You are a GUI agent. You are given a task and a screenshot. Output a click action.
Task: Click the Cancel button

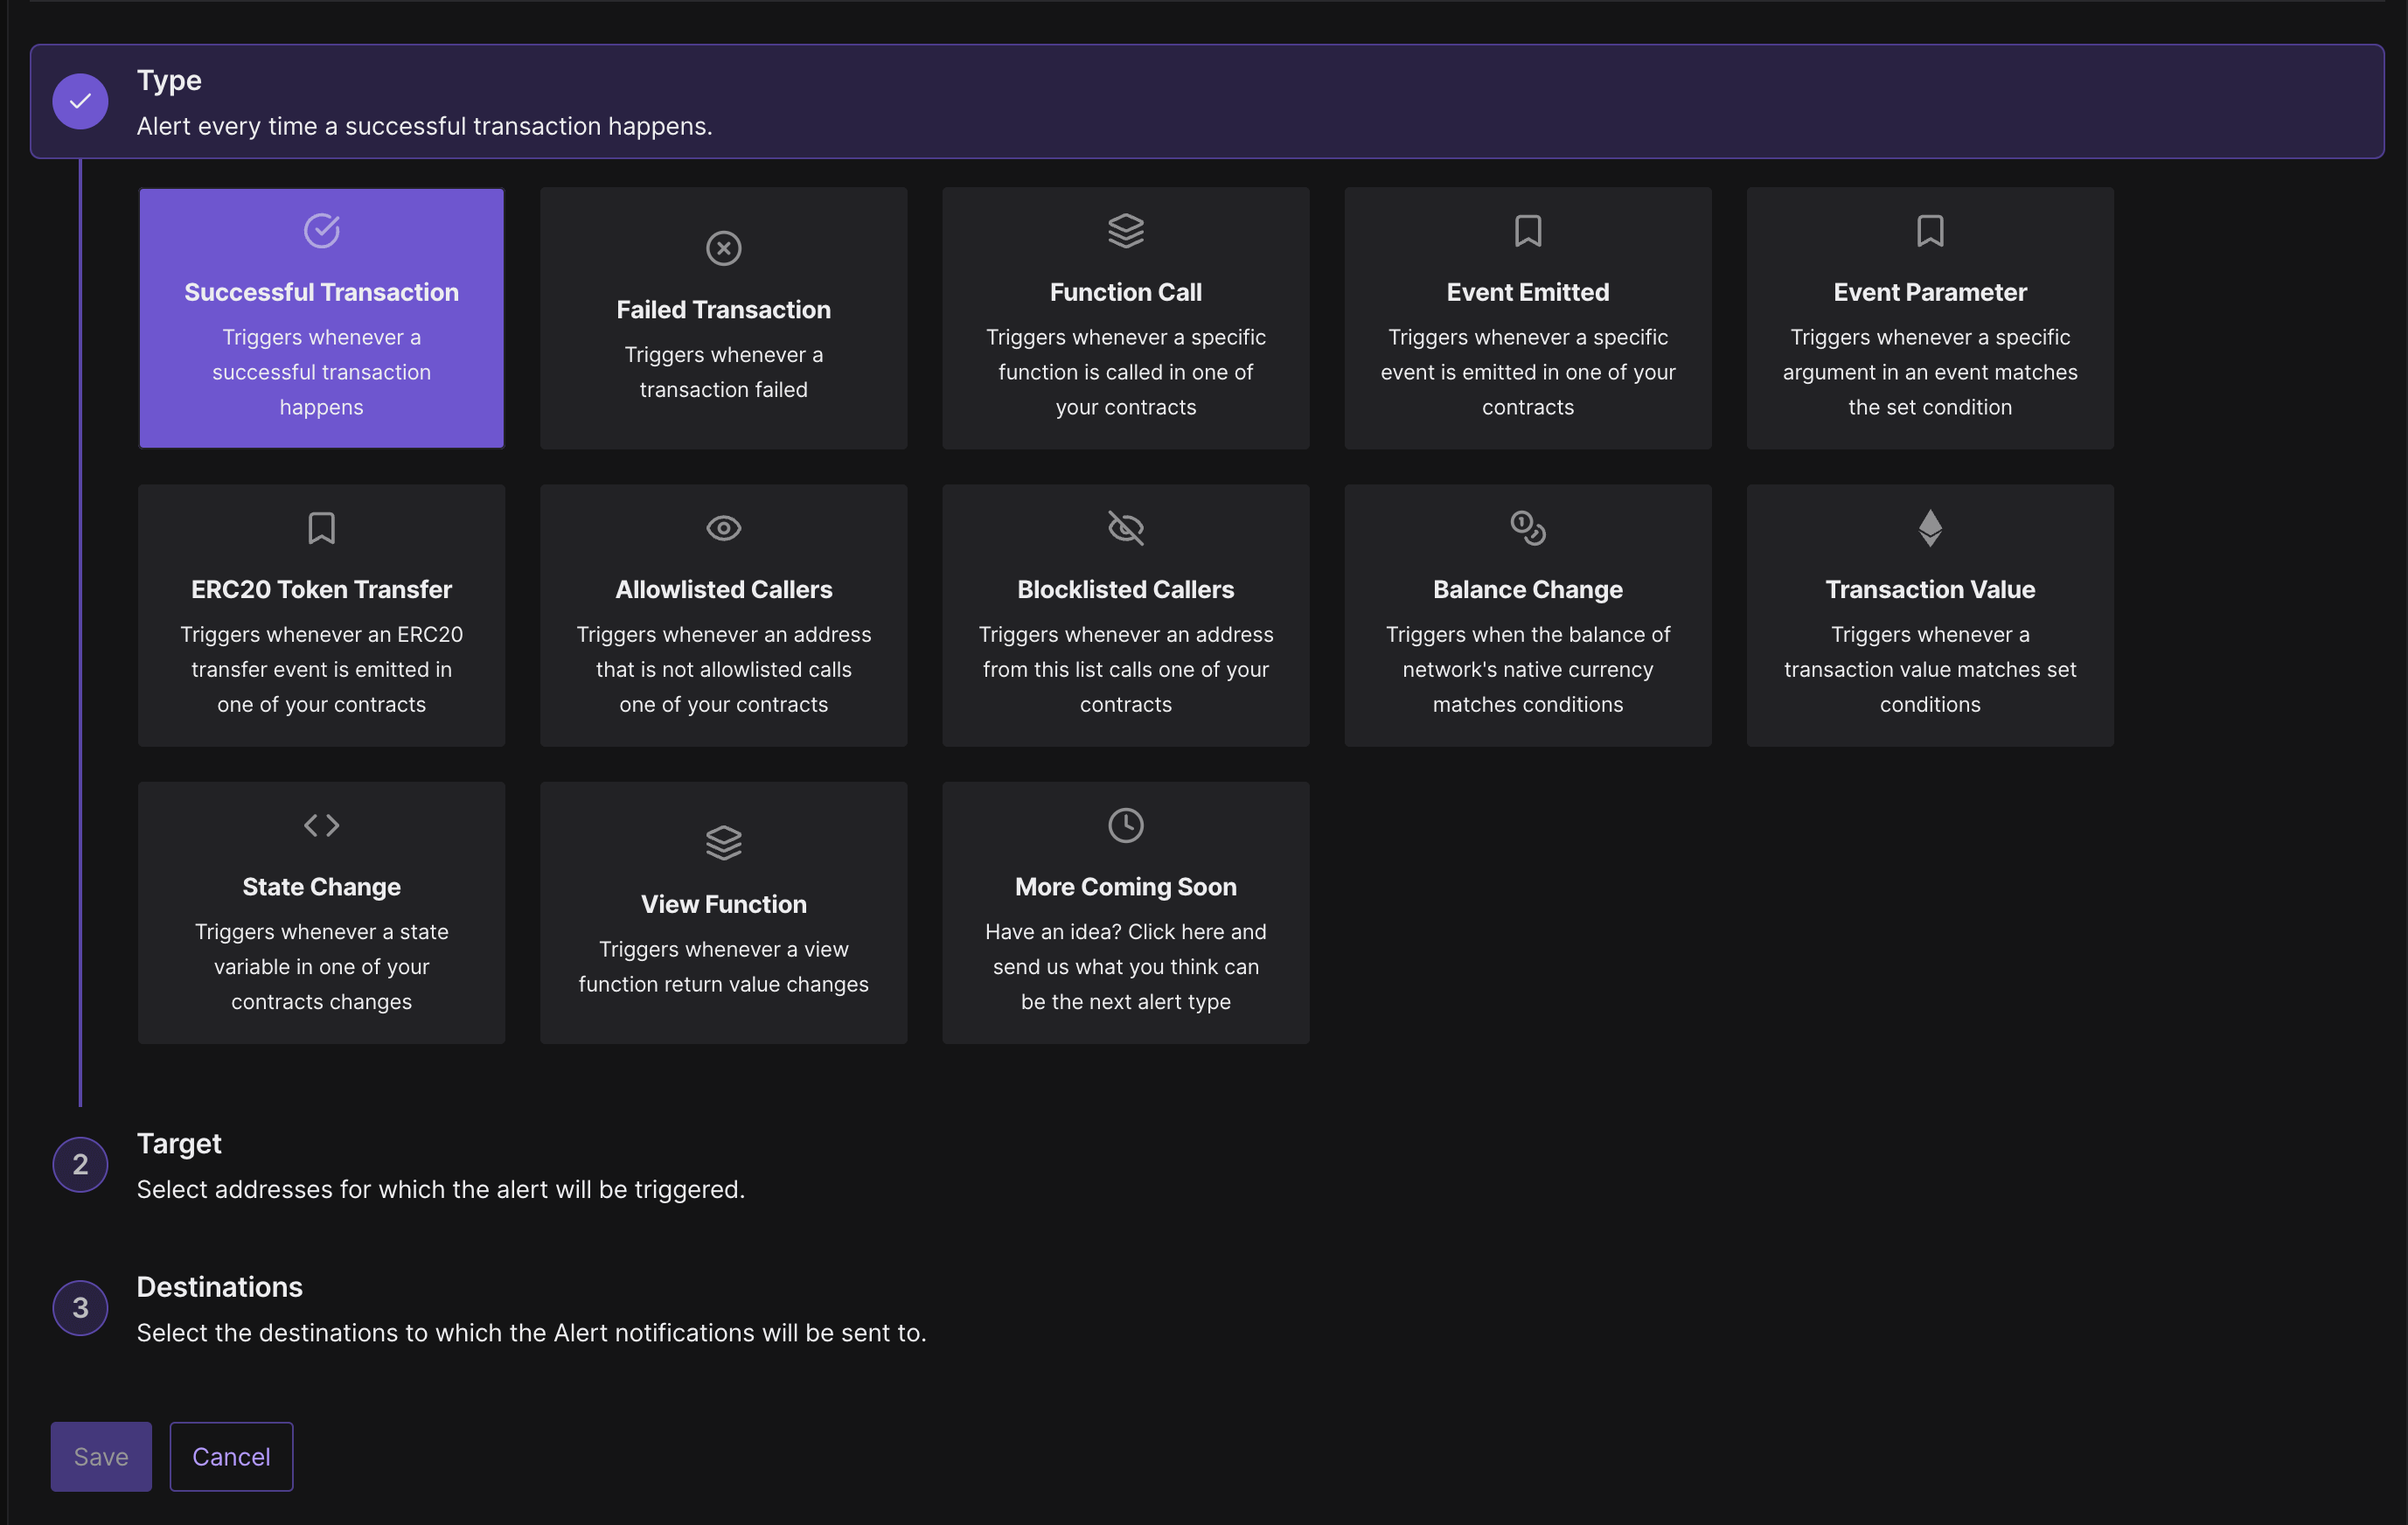pyautogui.click(x=231, y=1456)
